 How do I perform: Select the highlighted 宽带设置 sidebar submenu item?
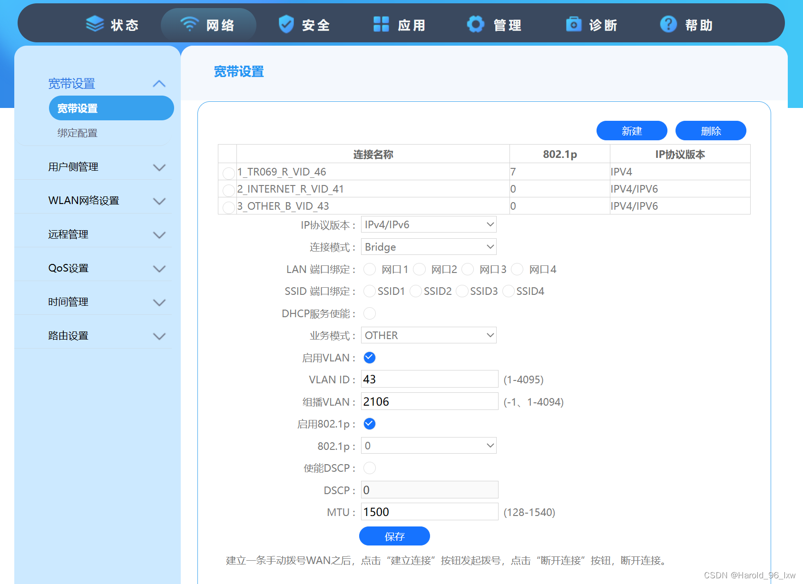click(x=111, y=108)
